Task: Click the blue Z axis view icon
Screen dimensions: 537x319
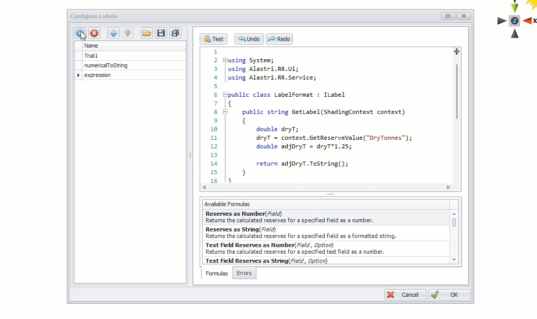Action: (x=515, y=21)
